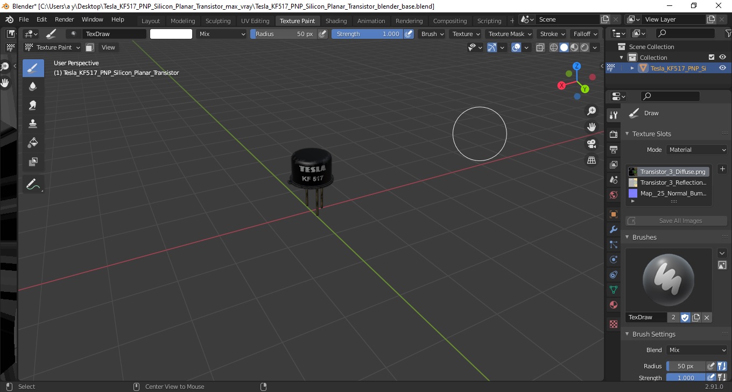This screenshot has width=732, height=392.
Task: Open the World properties tab
Action: (x=613, y=194)
